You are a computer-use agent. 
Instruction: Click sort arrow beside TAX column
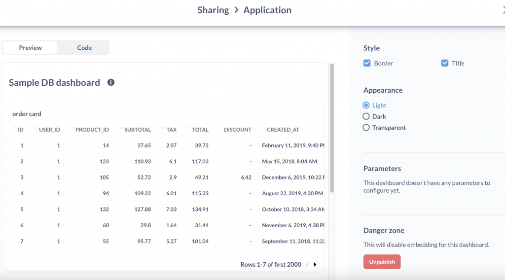163,129
